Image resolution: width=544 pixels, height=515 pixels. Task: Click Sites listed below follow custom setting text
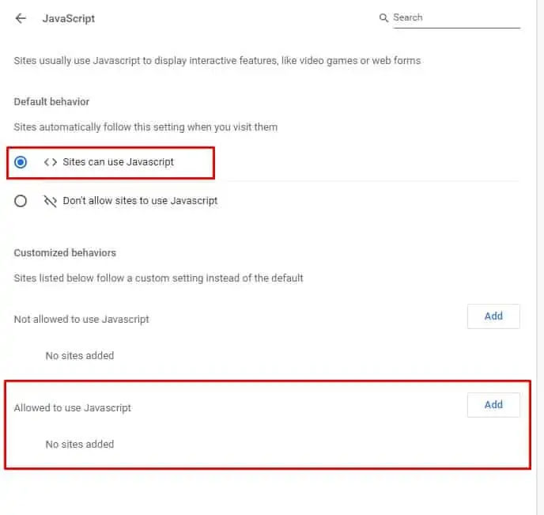pos(159,278)
